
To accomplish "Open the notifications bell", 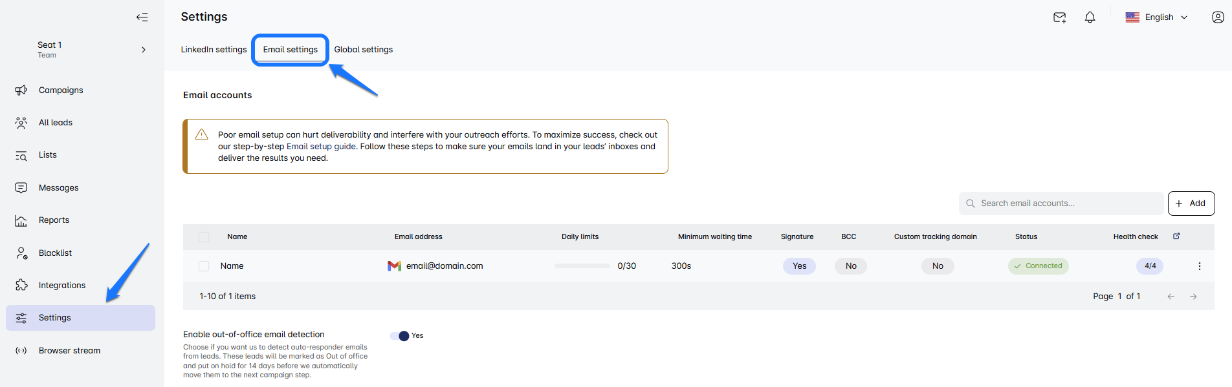I will (x=1090, y=17).
